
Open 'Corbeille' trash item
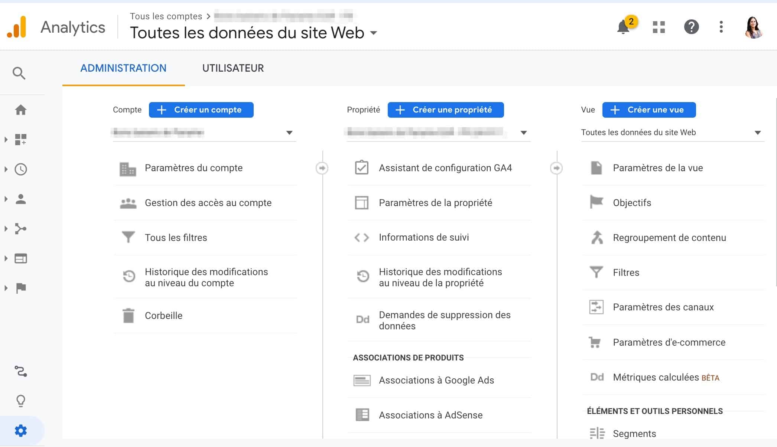pyautogui.click(x=205, y=316)
